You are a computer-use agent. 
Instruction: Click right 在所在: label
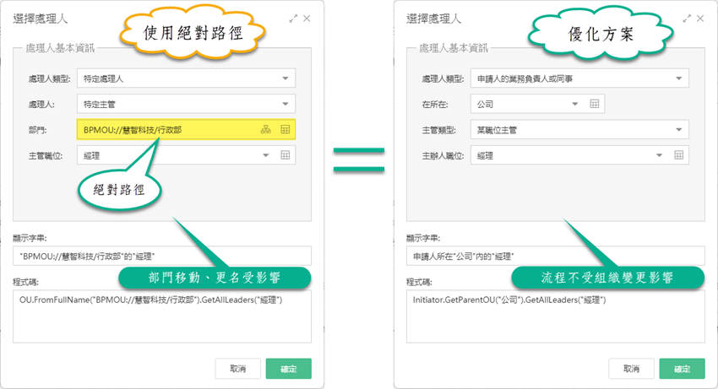(x=435, y=105)
